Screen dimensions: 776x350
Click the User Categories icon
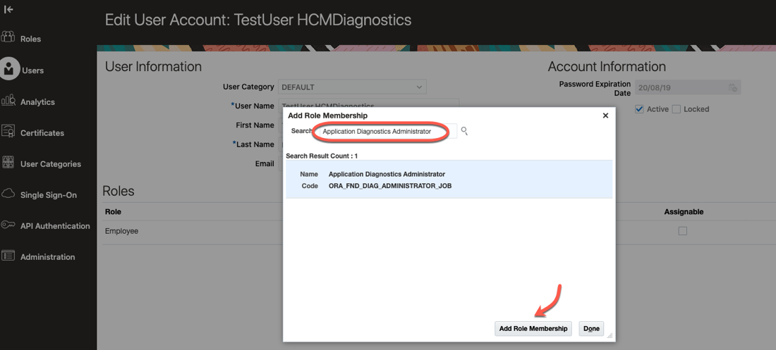pyautogui.click(x=9, y=163)
